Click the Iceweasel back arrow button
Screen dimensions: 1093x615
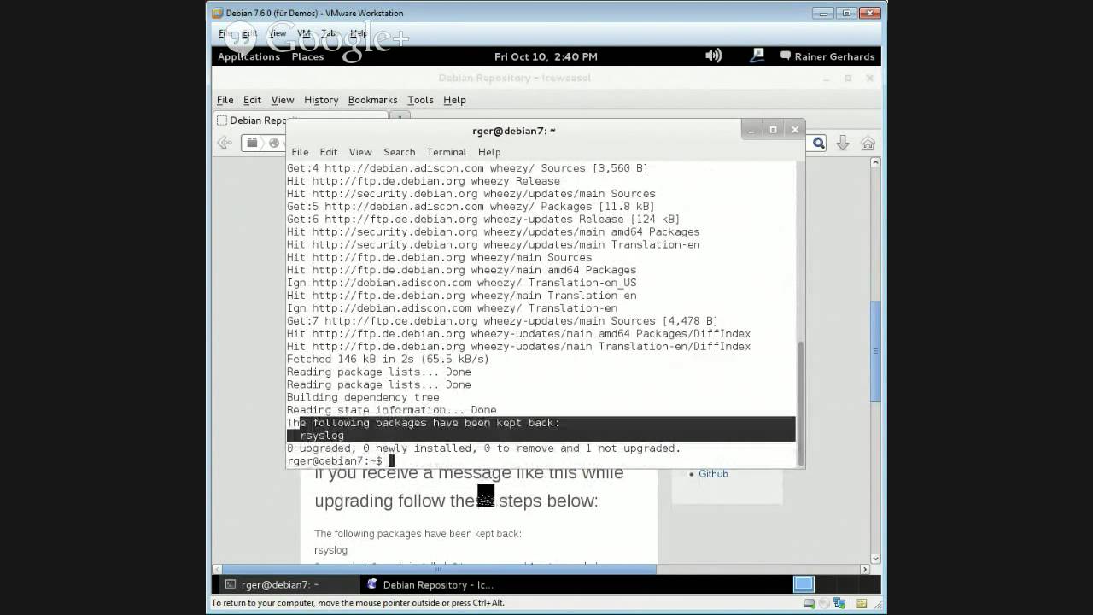click(225, 143)
